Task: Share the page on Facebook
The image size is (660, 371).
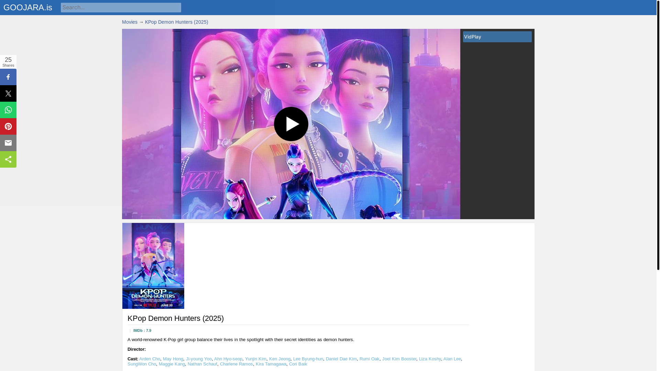Action: point(8,77)
